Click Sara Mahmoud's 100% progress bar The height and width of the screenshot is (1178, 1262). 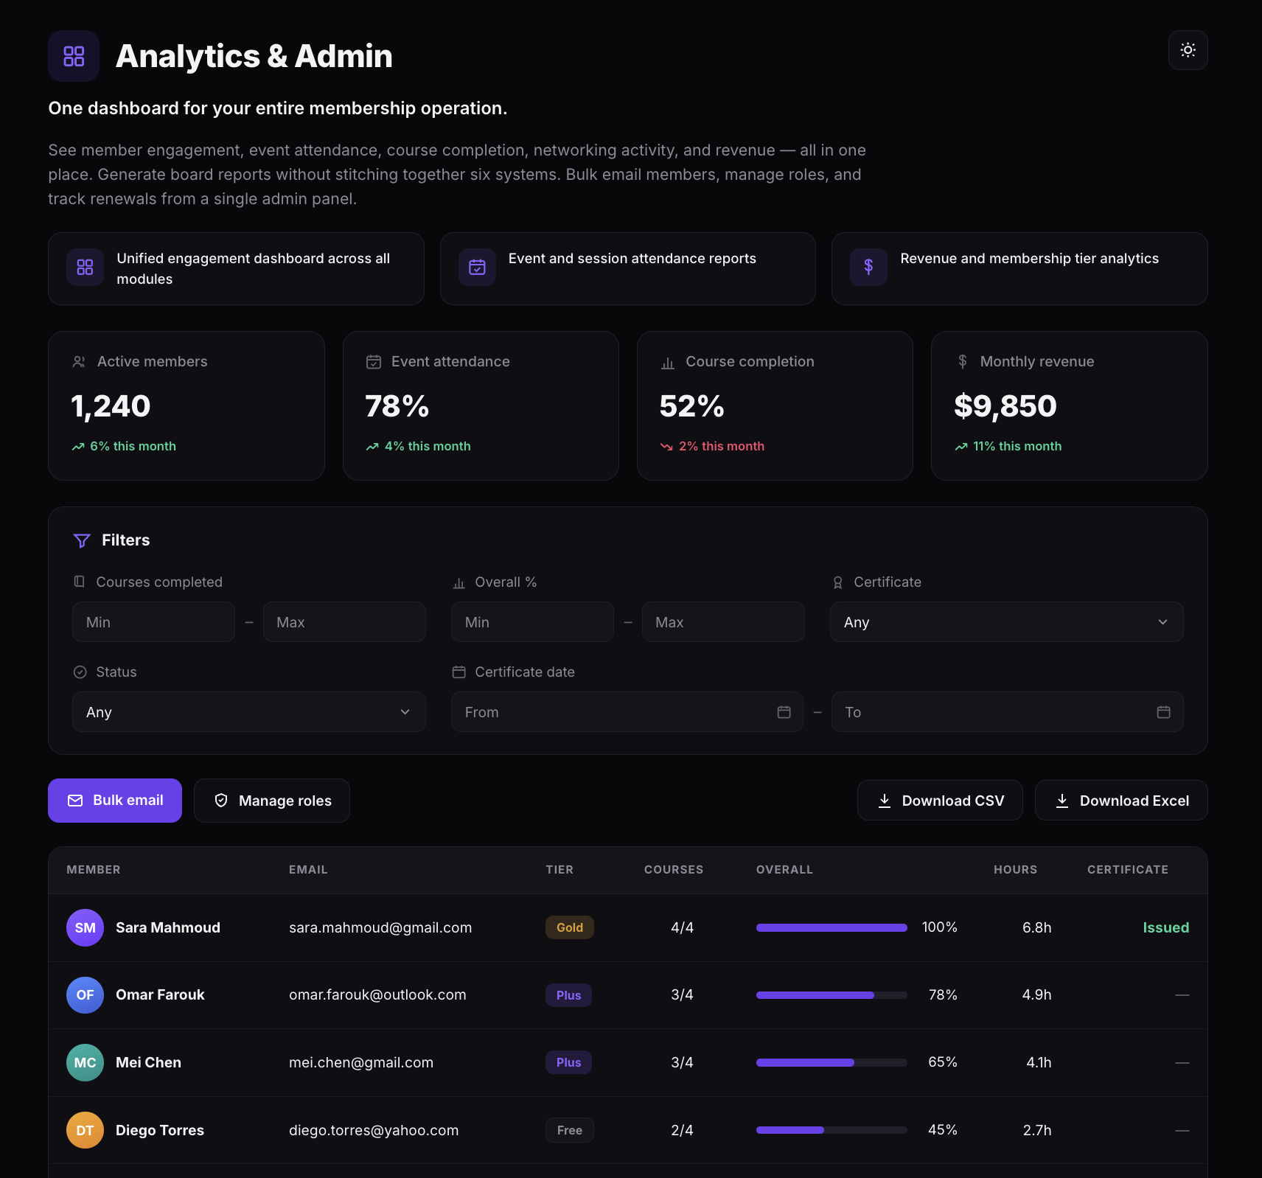(x=832, y=927)
